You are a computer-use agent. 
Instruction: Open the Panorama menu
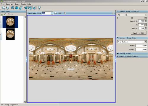(x=10, y=4)
